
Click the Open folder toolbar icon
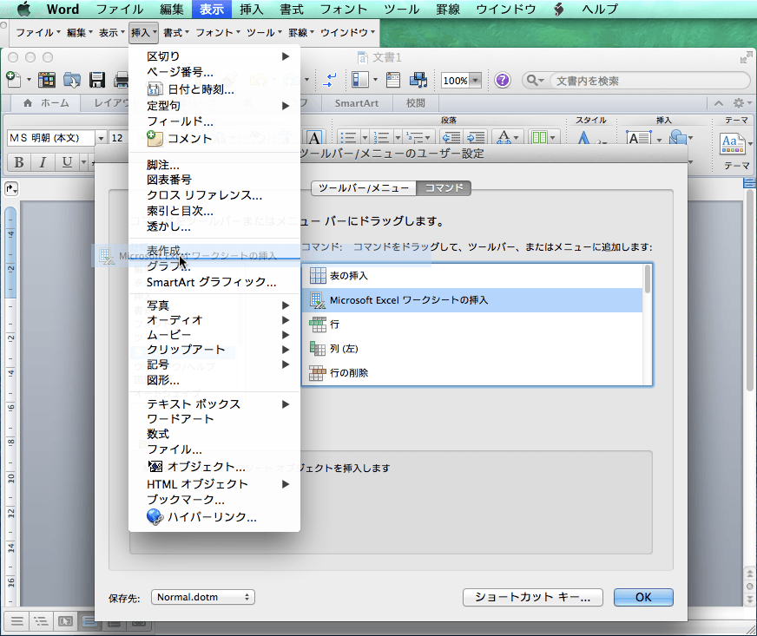click(x=72, y=80)
